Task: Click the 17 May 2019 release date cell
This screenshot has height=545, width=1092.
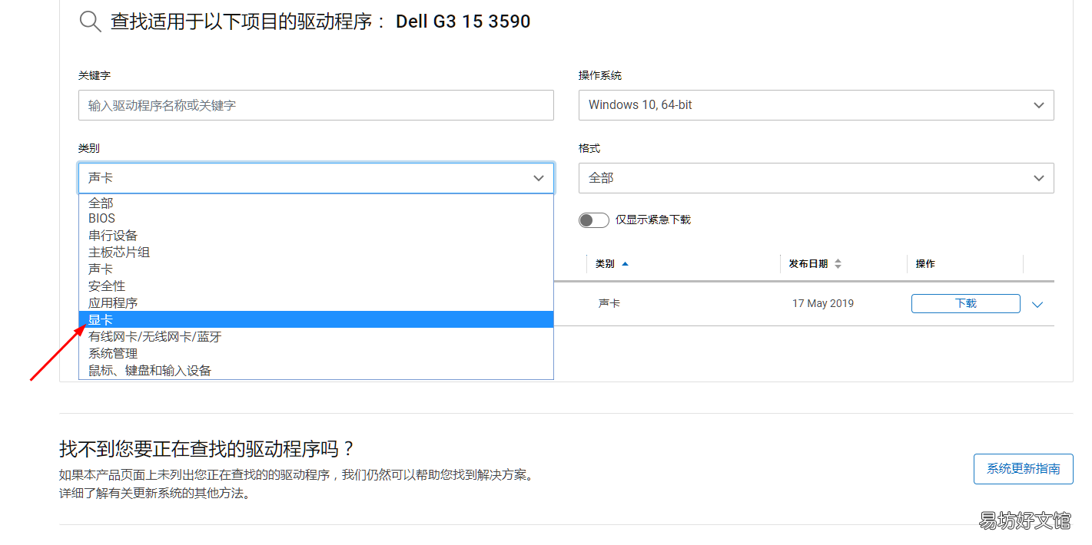Action: pyautogui.click(x=823, y=303)
